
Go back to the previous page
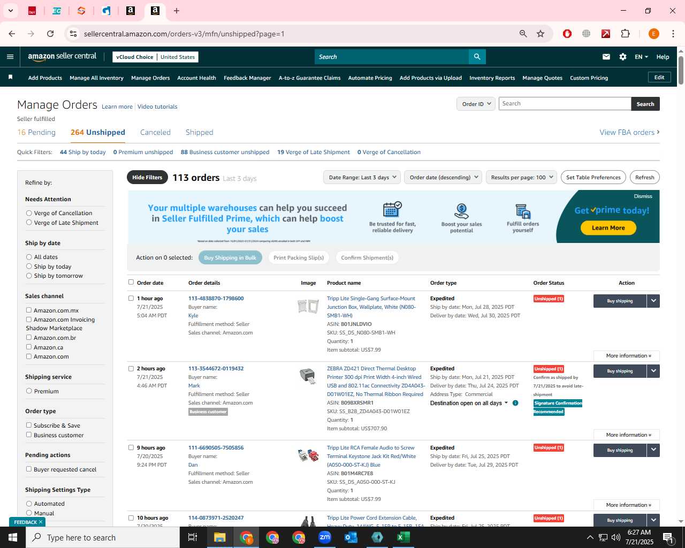pos(12,34)
